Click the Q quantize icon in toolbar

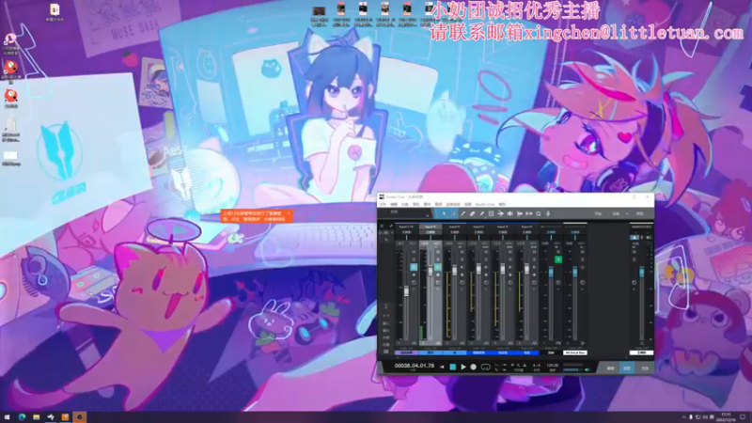[x=538, y=213]
